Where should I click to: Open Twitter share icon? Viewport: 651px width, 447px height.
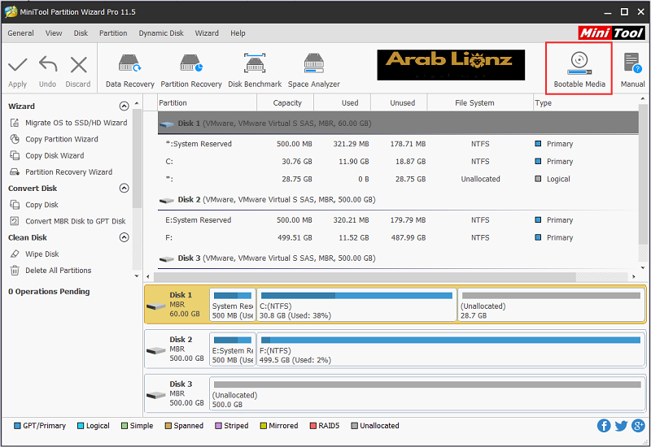(x=621, y=425)
